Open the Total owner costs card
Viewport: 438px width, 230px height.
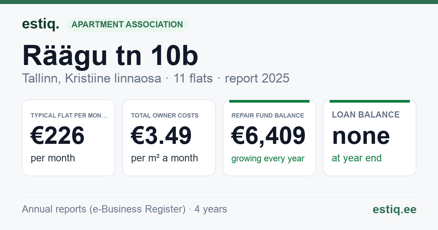point(169,138)
